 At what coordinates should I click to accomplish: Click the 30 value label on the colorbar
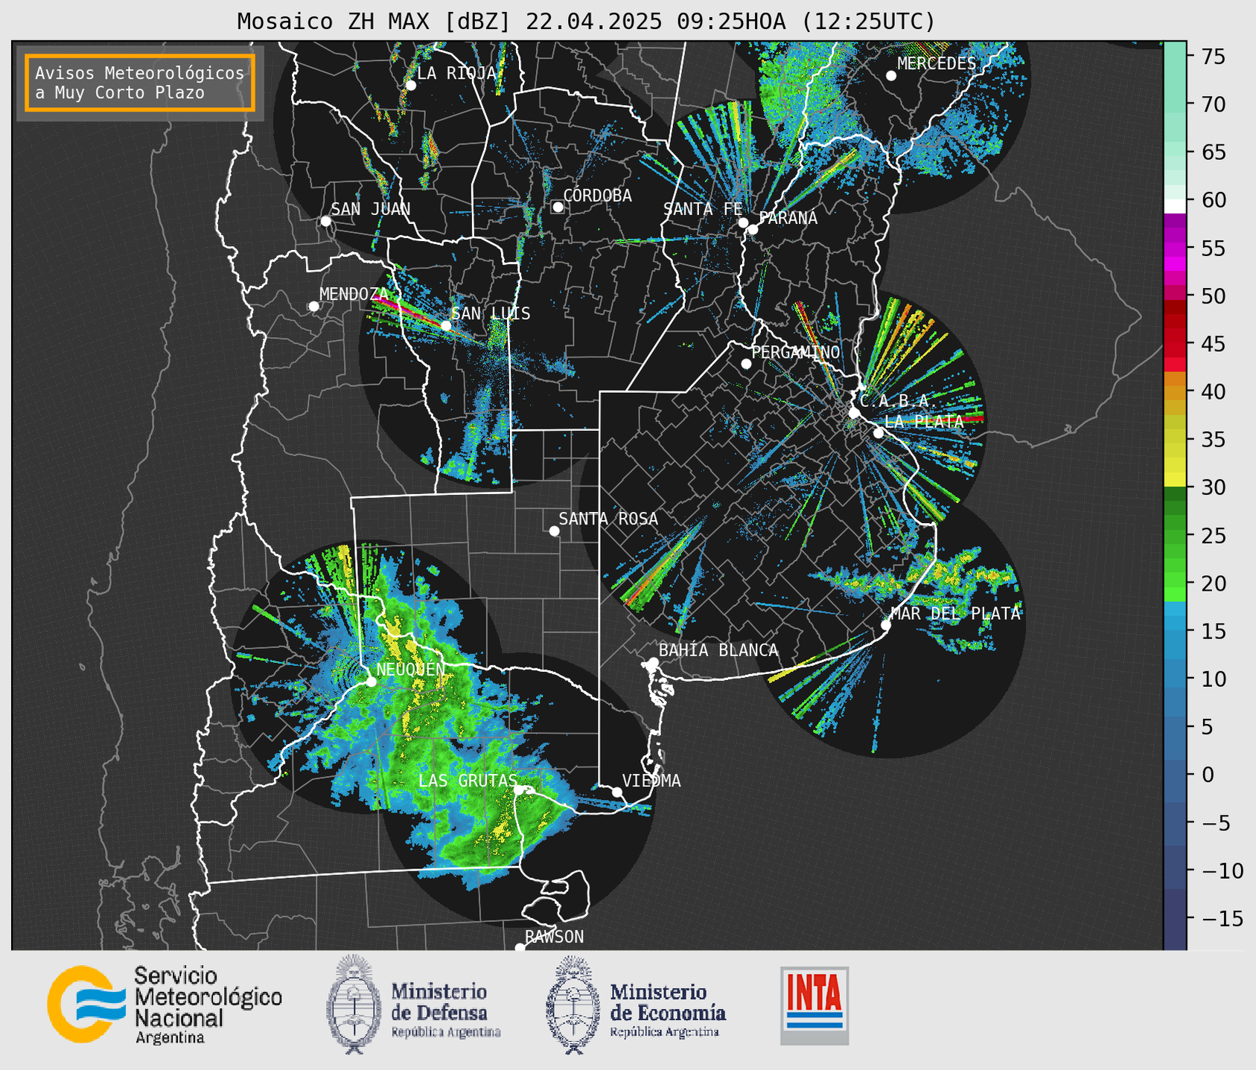tap(1213, 487)
